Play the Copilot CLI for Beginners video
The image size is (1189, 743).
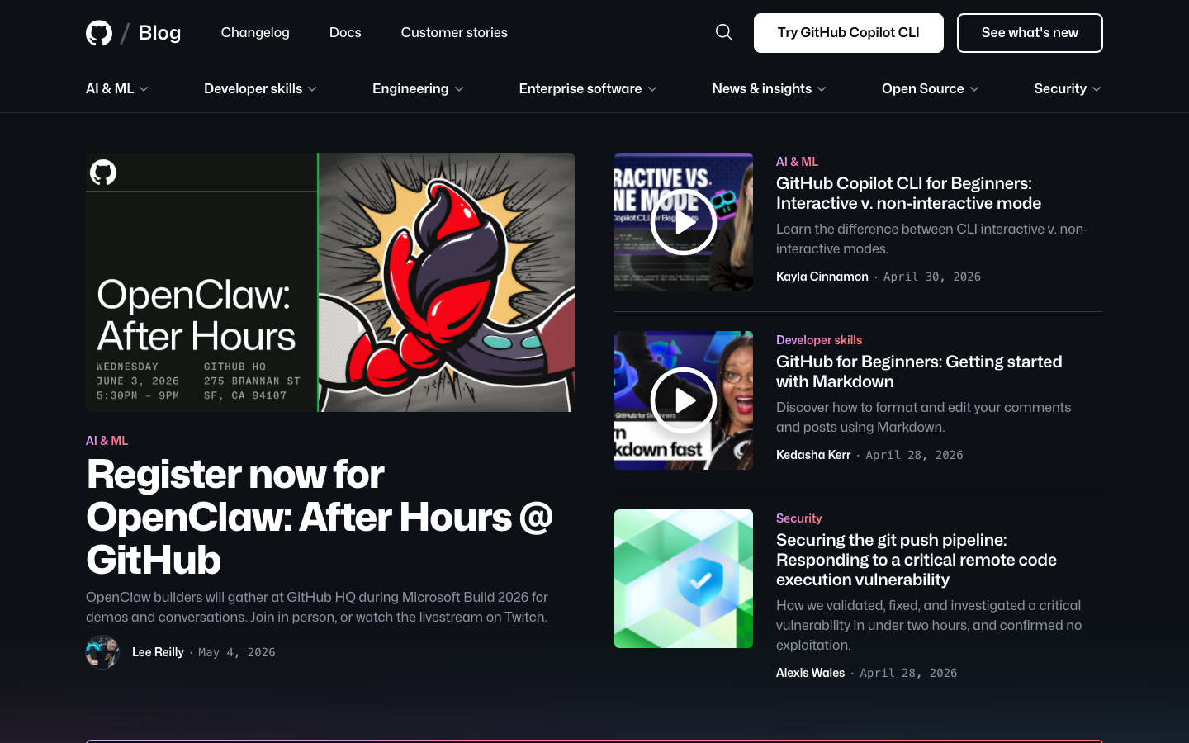point(684,222)
